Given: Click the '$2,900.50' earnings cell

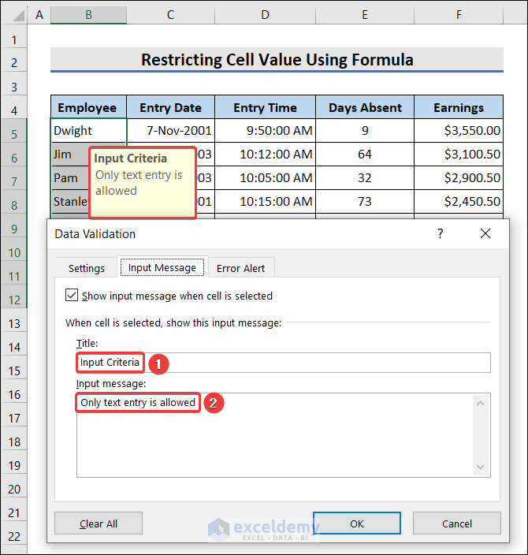Looking at the screenshot, I should (x=459, y=177).
